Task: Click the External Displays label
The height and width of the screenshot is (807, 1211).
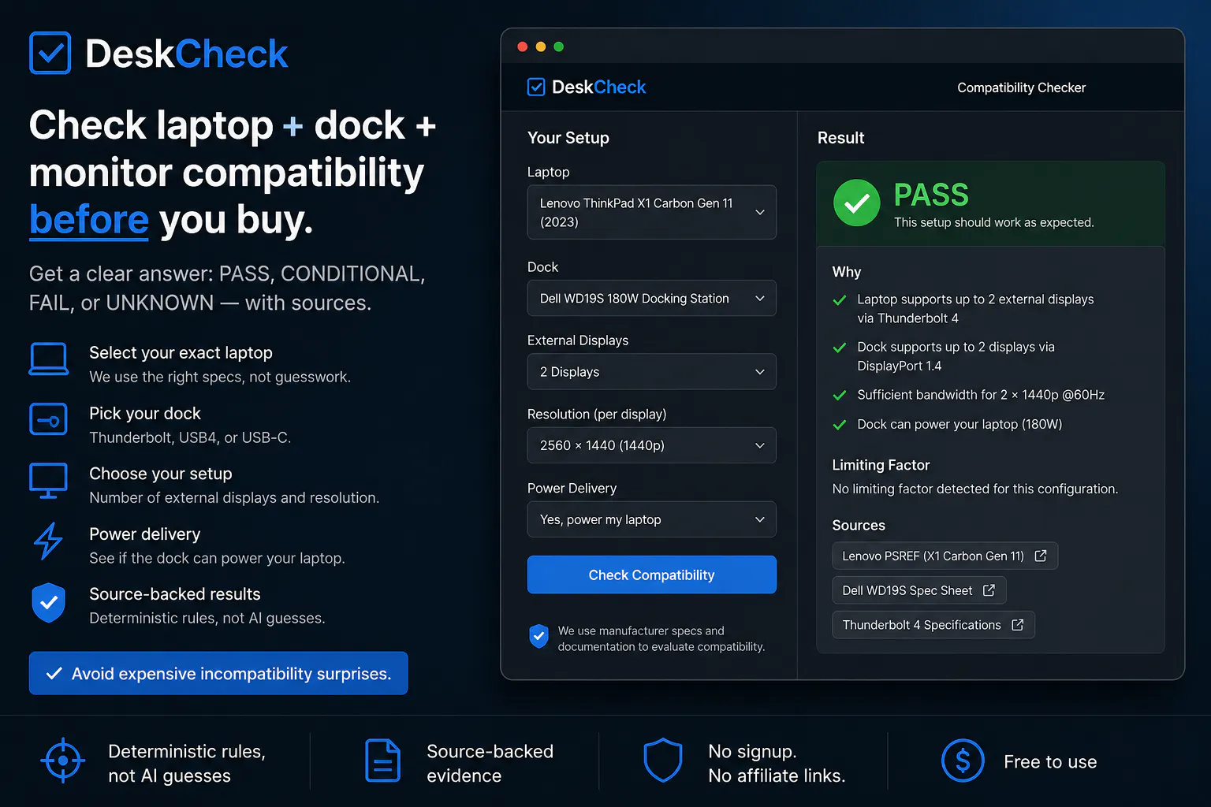Action: pyautogui.click(x=578, y=340)
